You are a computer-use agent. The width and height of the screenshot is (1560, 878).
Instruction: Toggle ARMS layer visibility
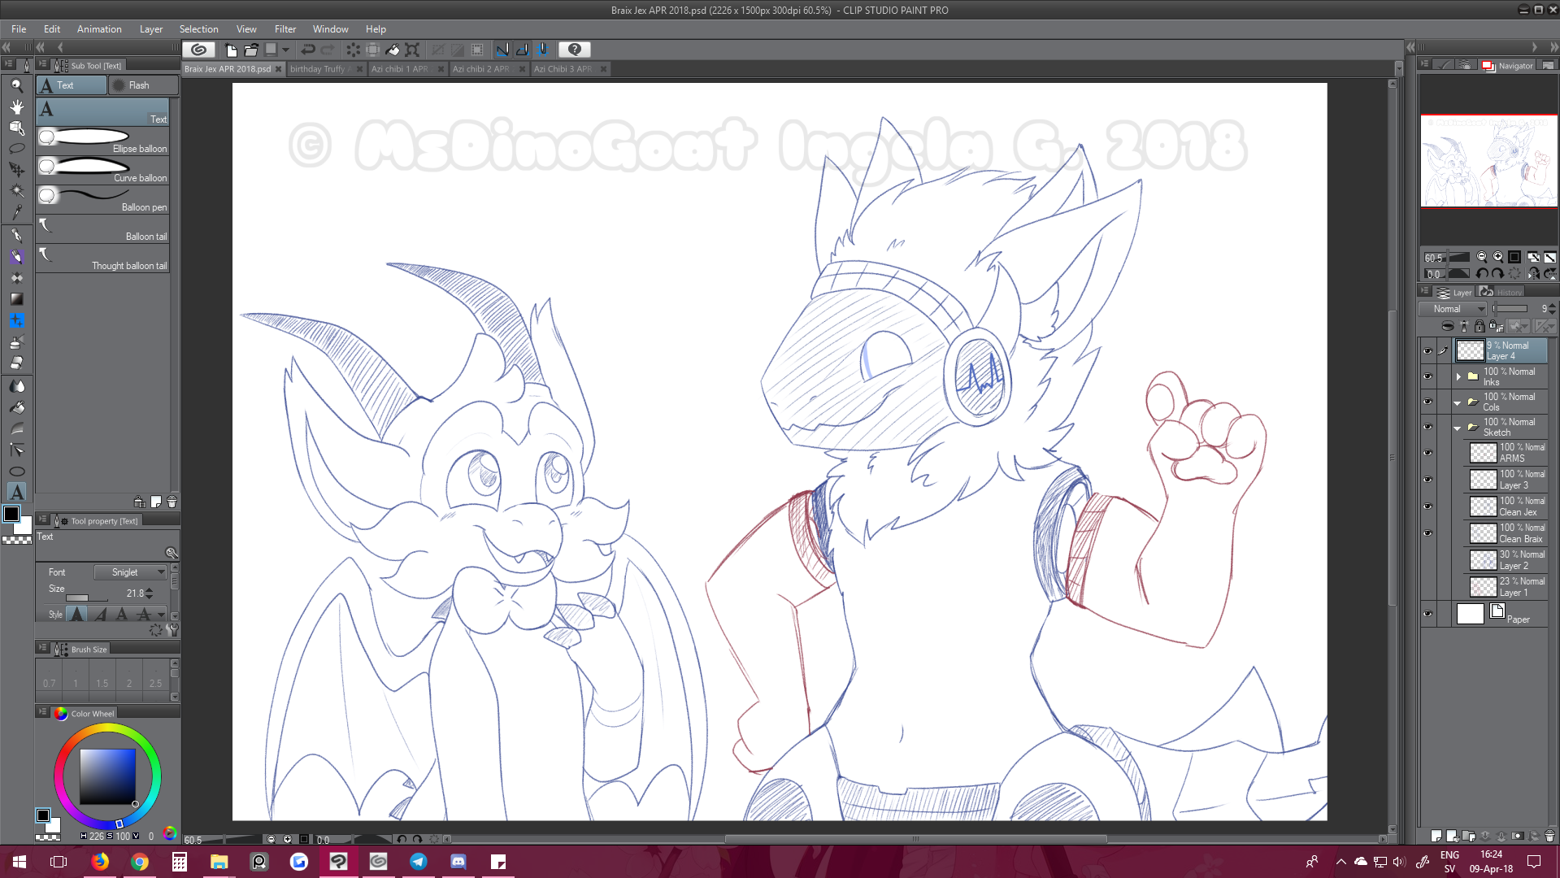pos(1427,453)
